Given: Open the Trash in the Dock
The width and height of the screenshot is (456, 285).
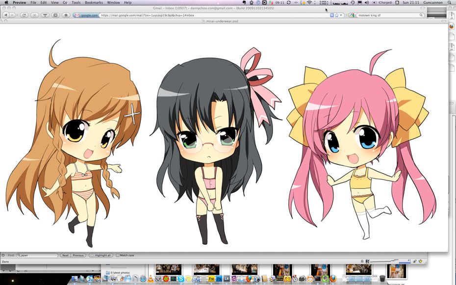Looking at the screenshot, I should tap(382, 279).
